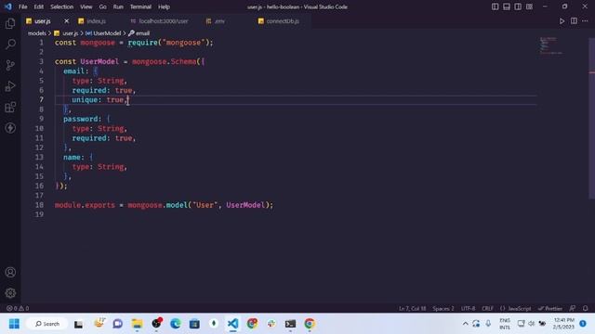Open the Customize Layout icon
The image size is (595, 334).
[x=529, y=6]
